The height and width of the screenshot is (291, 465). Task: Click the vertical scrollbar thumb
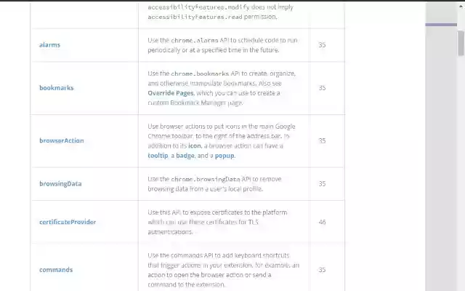tap(461, 43)
